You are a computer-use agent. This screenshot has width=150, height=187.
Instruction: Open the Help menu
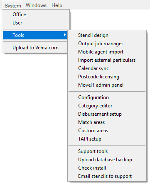tap(57, 5)
